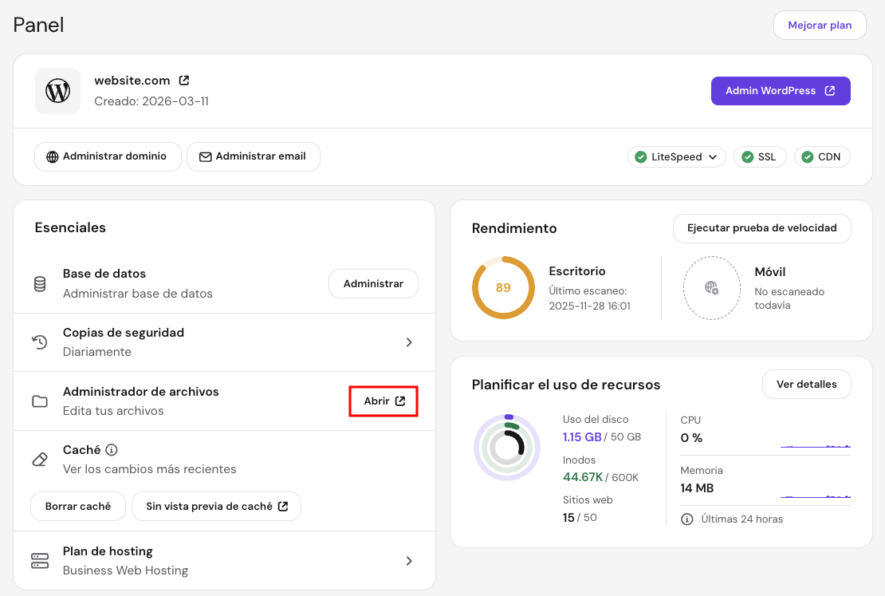Click 'Ver los cambios más recientes' text
Screen dimensions: 885x596
coord(150,469)
